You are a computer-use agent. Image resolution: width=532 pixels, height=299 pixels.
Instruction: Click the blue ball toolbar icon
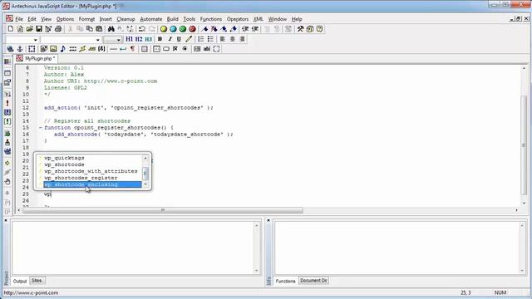pos(173,29)
